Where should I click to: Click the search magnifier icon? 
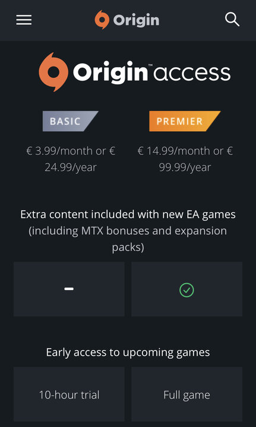point(232,20)
